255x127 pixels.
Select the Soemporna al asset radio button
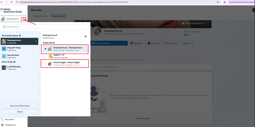45,49
